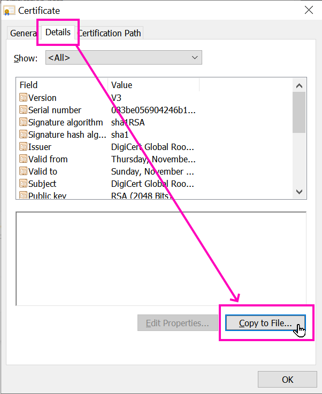
Task: Click the field list scroll up arrow
Action: pyautogui.click(x=299, y=85)
